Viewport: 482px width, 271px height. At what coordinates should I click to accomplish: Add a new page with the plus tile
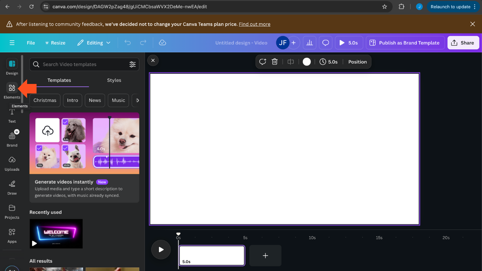(265, 256)
